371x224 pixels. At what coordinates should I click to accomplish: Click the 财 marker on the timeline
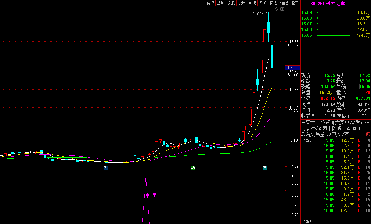point(106,167)
